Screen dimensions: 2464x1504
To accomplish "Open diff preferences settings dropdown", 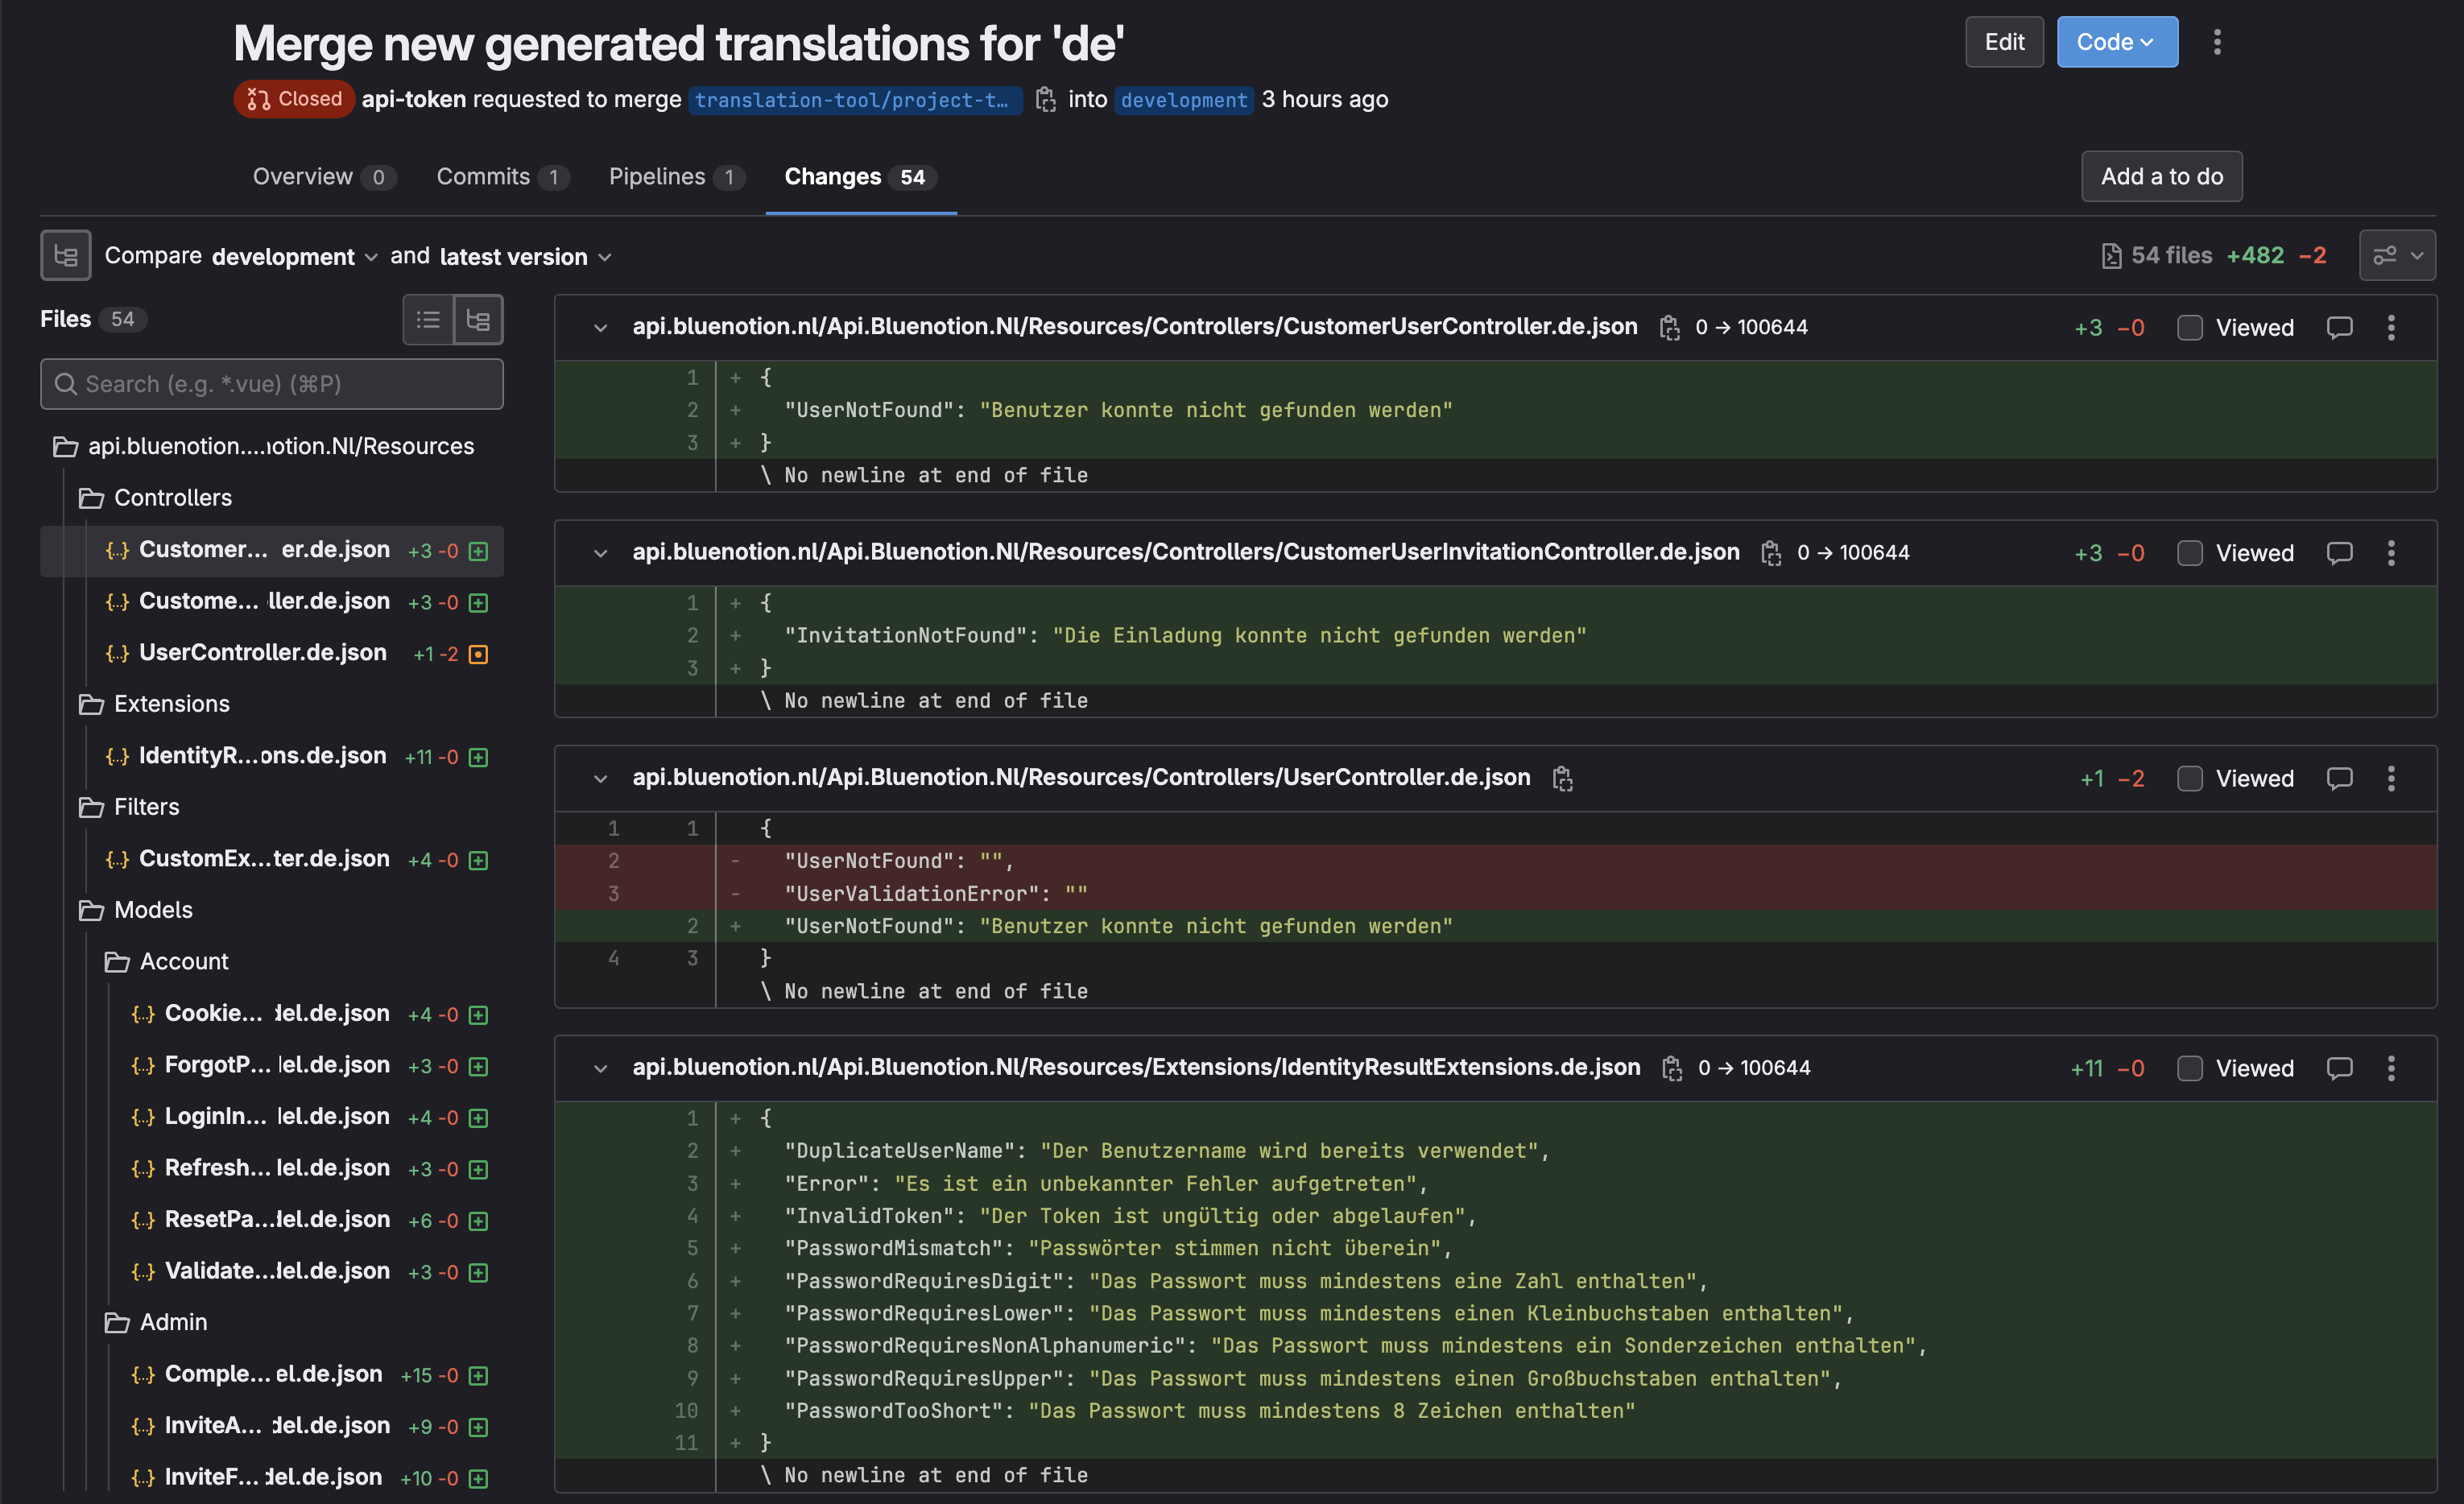I will 2397,256.
